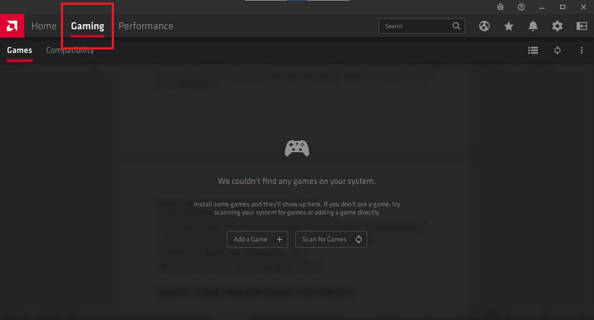Switch to list view icon
The image size is (594, 320).
click(x=533, y=50)
